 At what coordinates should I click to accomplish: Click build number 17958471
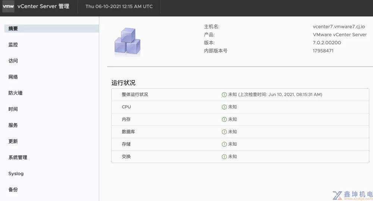point(323,51)
